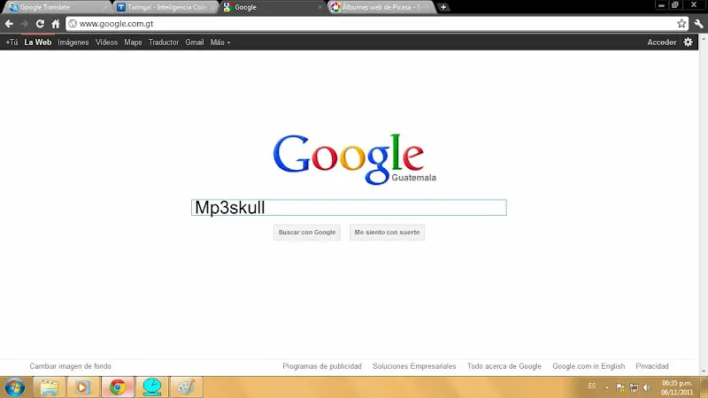
Task: Open Todo acerca de Google link
Action: click(x=504, y=366)
